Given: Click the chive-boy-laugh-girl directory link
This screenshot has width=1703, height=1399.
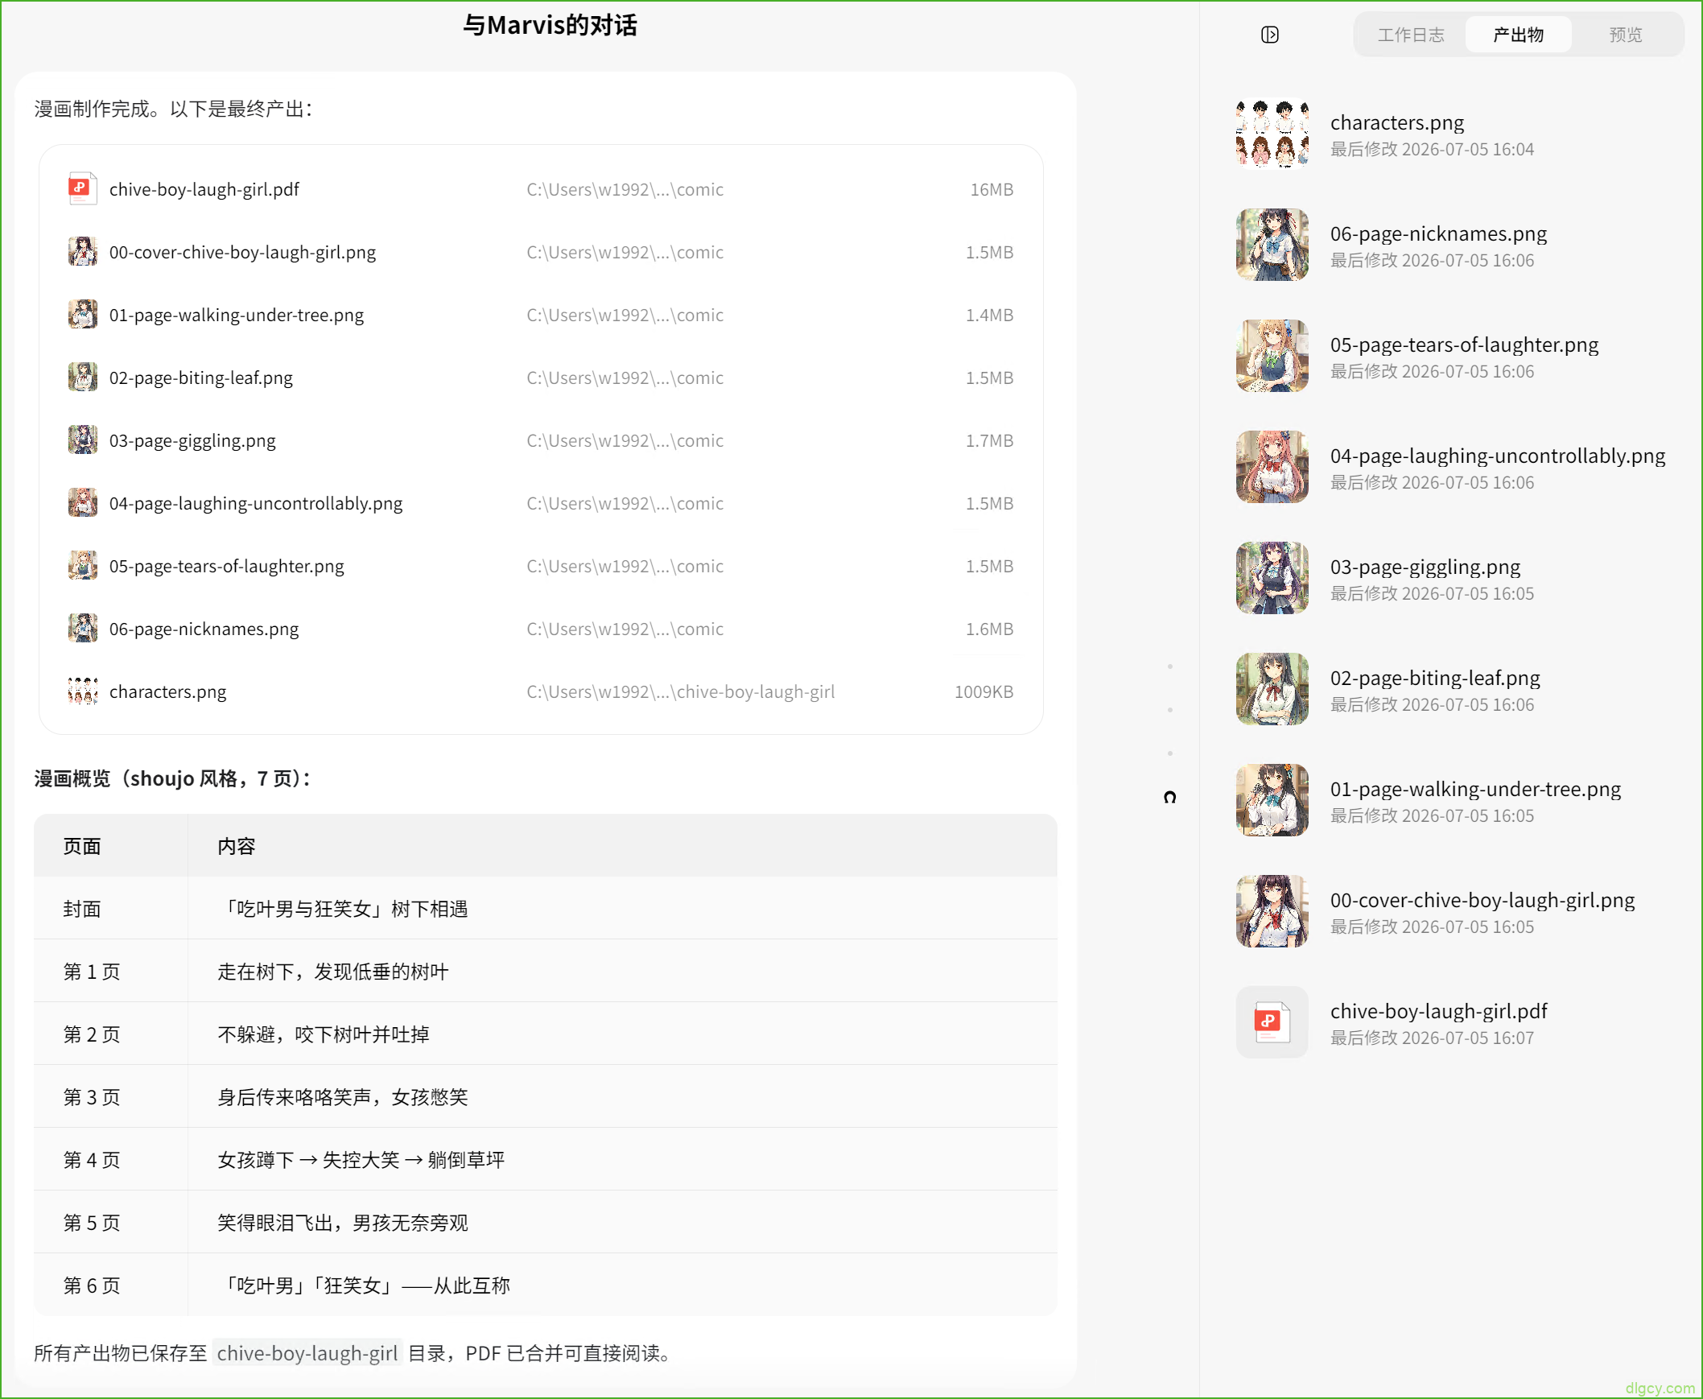Looking at the screenshot, I should [307, 1353].
